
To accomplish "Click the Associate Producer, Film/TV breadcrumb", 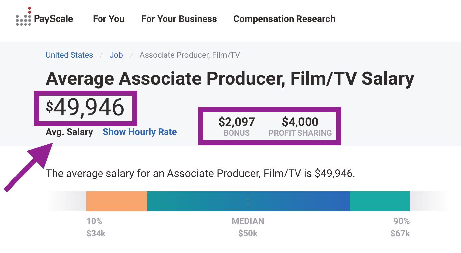I will [x=189, y=55].
